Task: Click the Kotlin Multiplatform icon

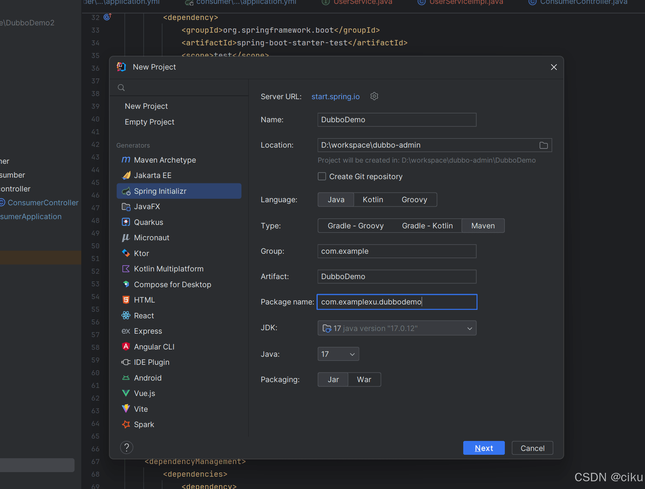Action: (126, 269)
